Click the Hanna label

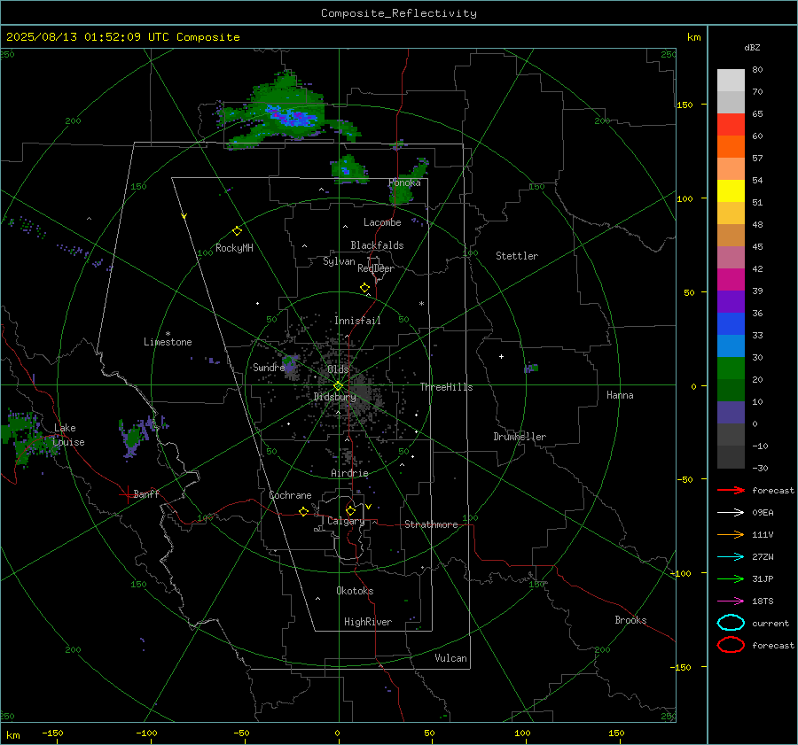point(620,395)
